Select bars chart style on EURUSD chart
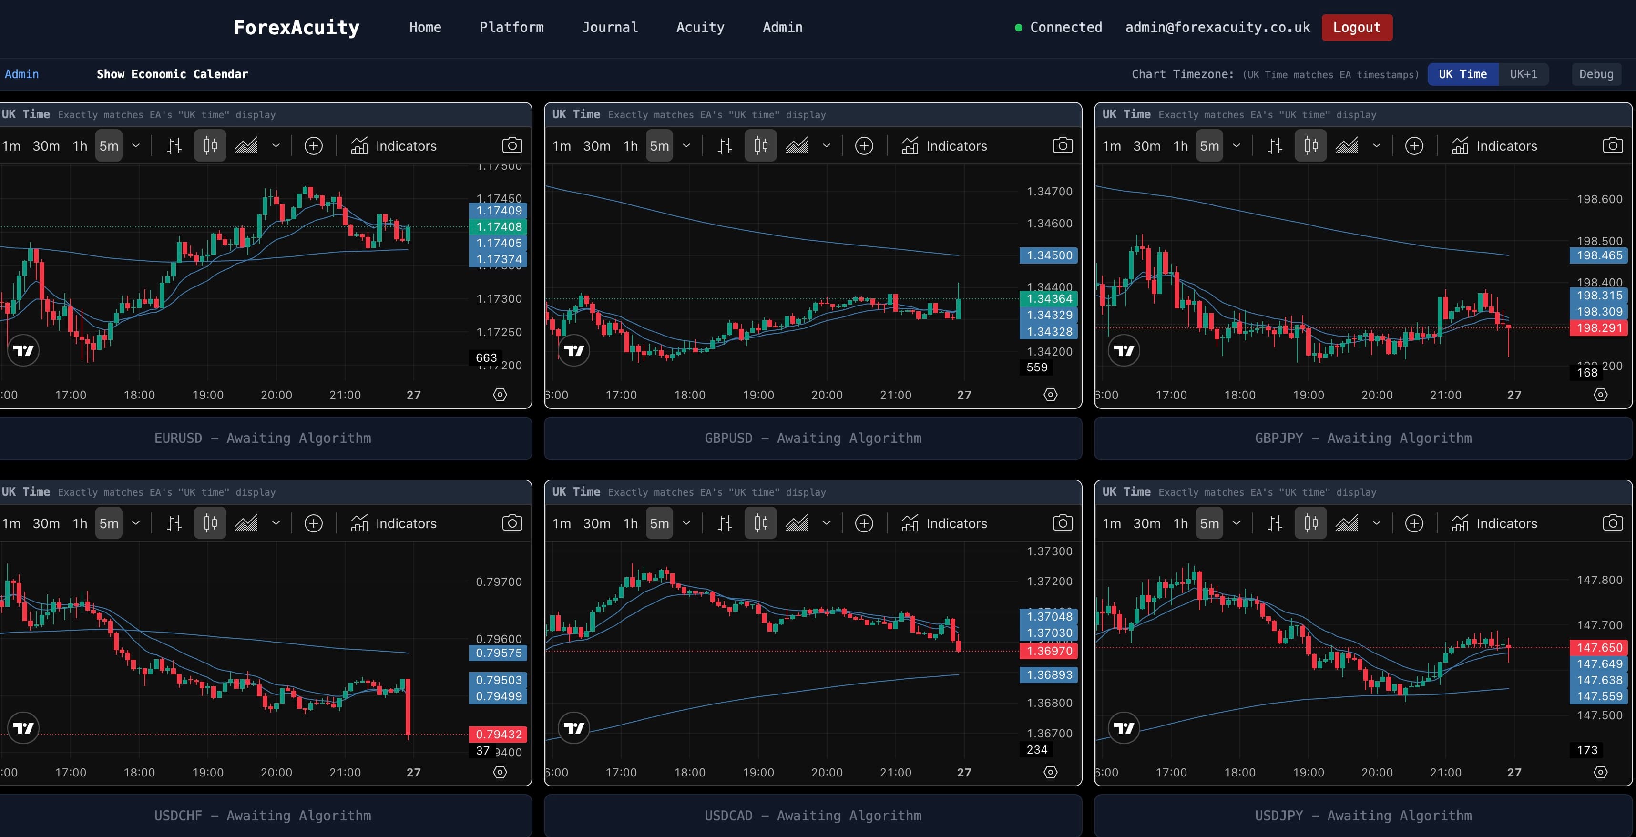This screenshot has width=1636, height=837. click(174, 146)
